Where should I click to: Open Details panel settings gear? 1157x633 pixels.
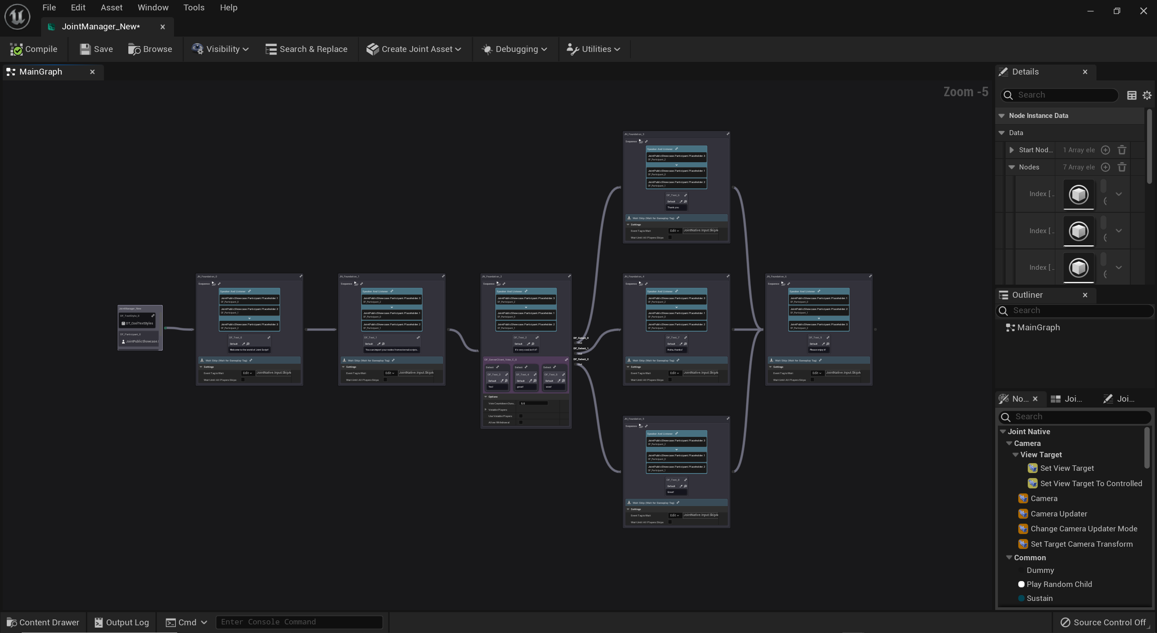tap(1147, 95)
